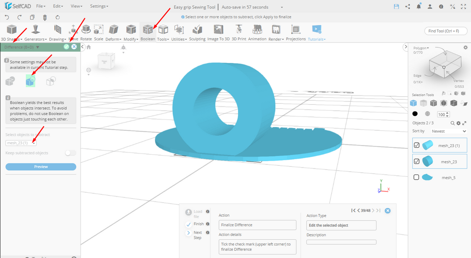
Task: Open the Edit menu
Action: coord(57,6)
